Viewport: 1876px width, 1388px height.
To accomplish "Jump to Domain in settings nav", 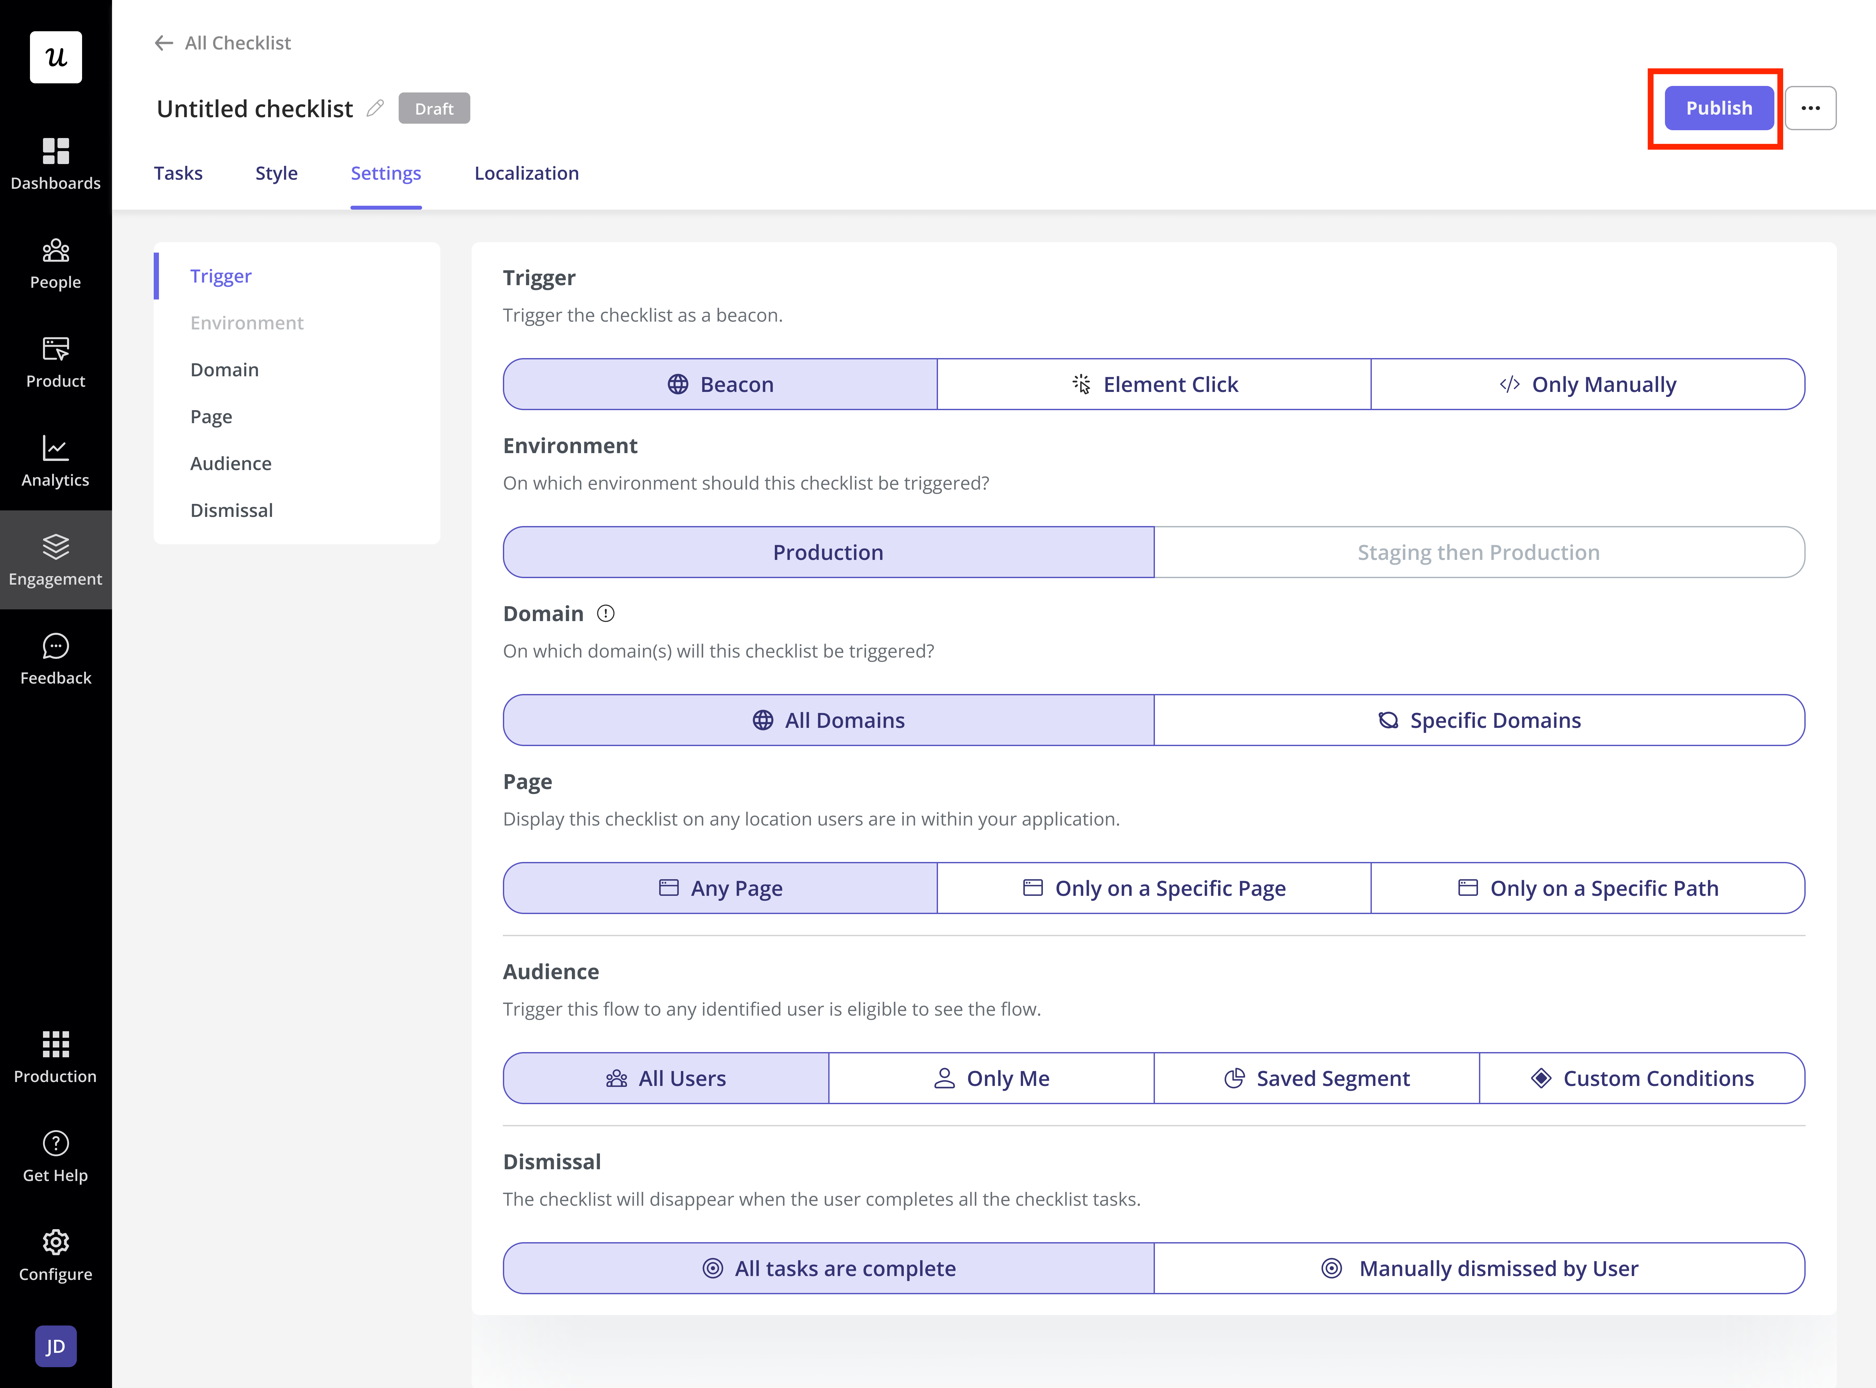I will 224,370.
